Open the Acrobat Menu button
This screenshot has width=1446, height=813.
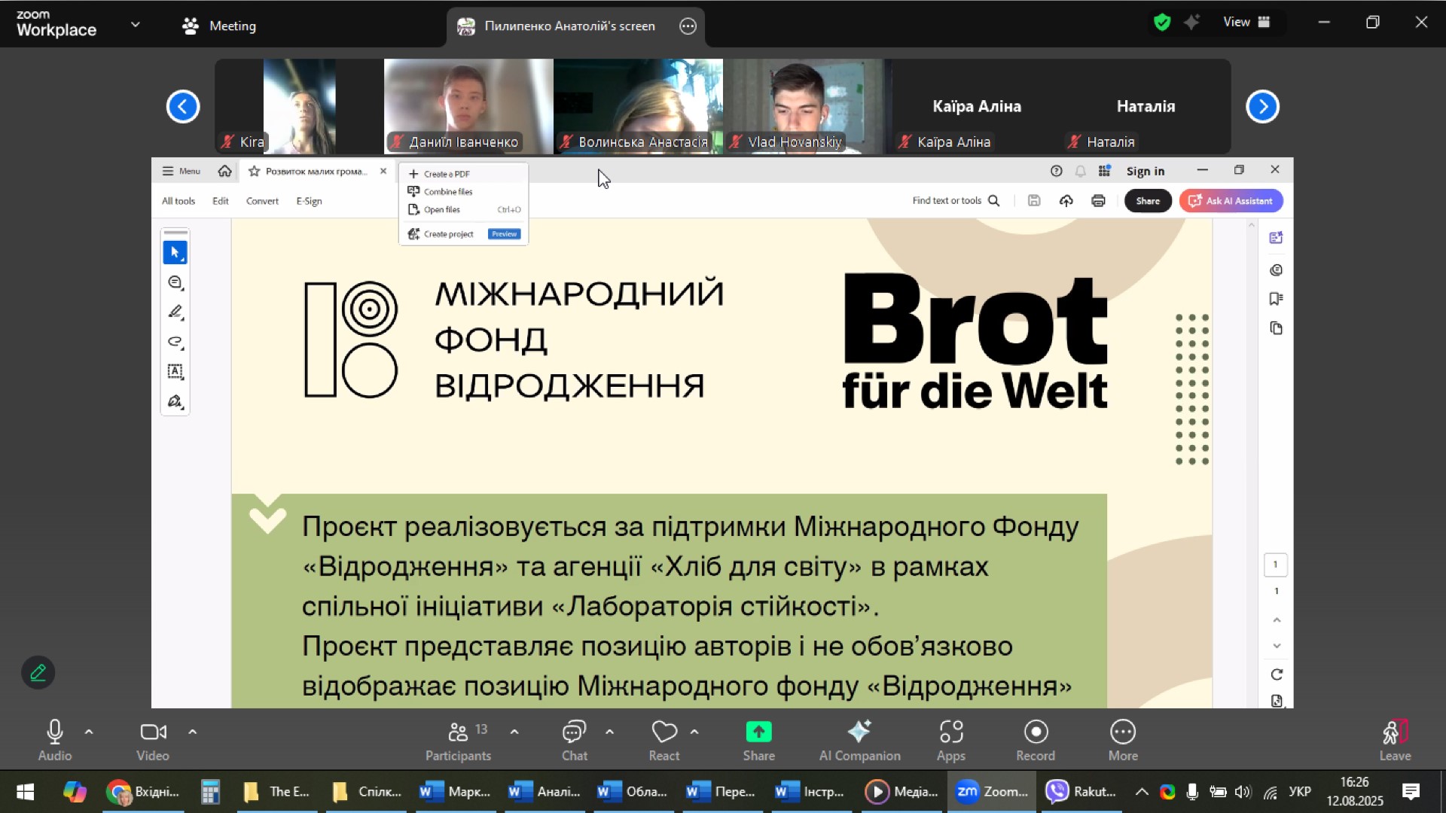(182, 171)
